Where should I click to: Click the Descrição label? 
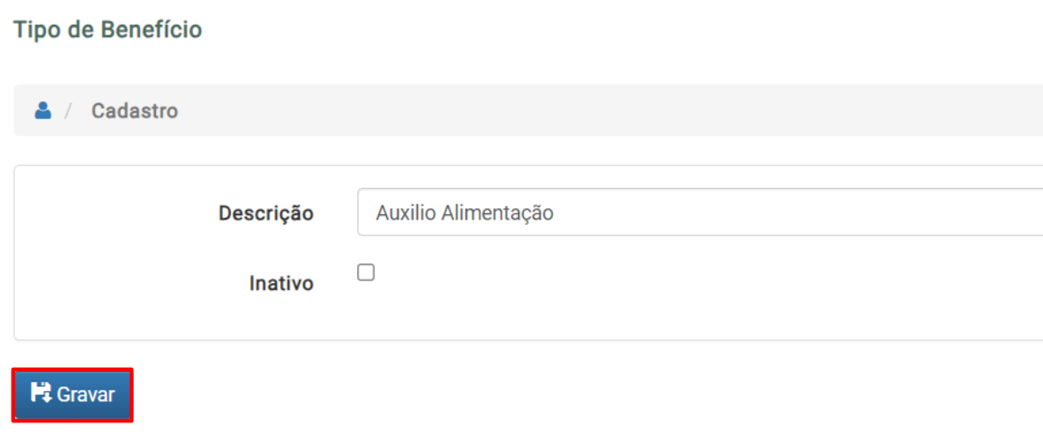(x=266, y=213)
